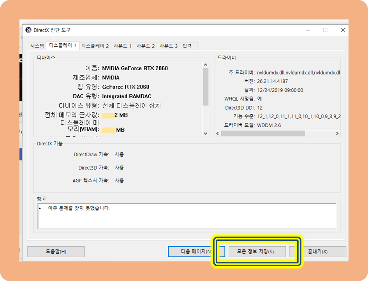Click the Direct3D DDI value 12
The width and height of the screenshot is (368, 281).
260,108
